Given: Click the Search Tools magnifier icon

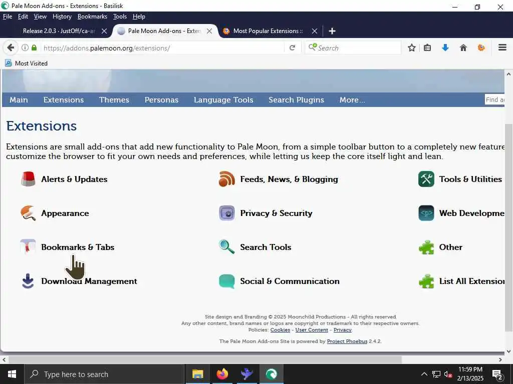Looking at the screenshot, I should (227, 247).
